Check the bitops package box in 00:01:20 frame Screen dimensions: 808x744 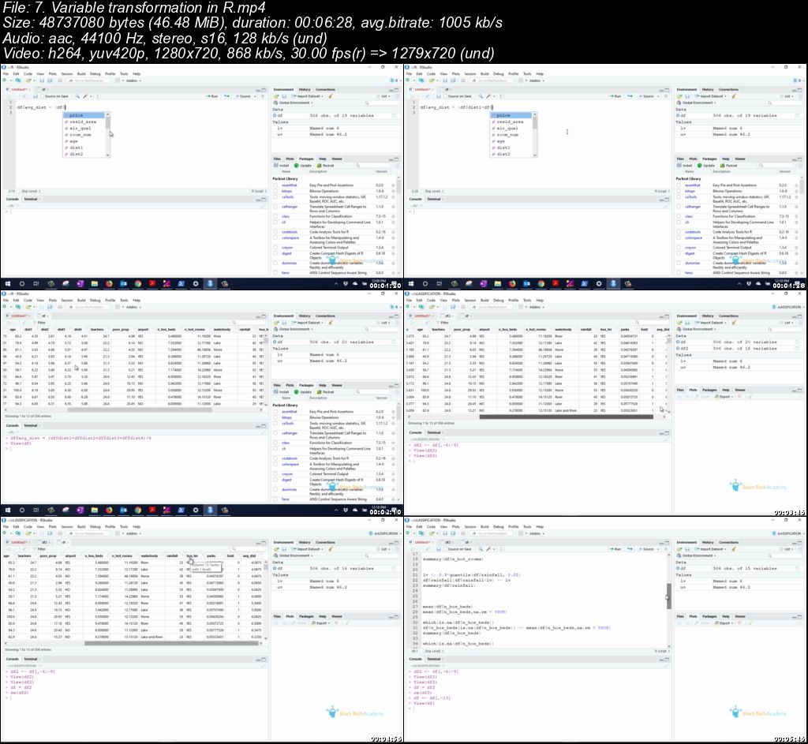(275, 191)
